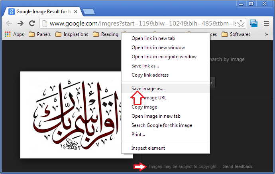The width and height of the screenshot is (275, 174).
Task: Click 'Inspect element' menu entry
Action: (x=148, y=148)
